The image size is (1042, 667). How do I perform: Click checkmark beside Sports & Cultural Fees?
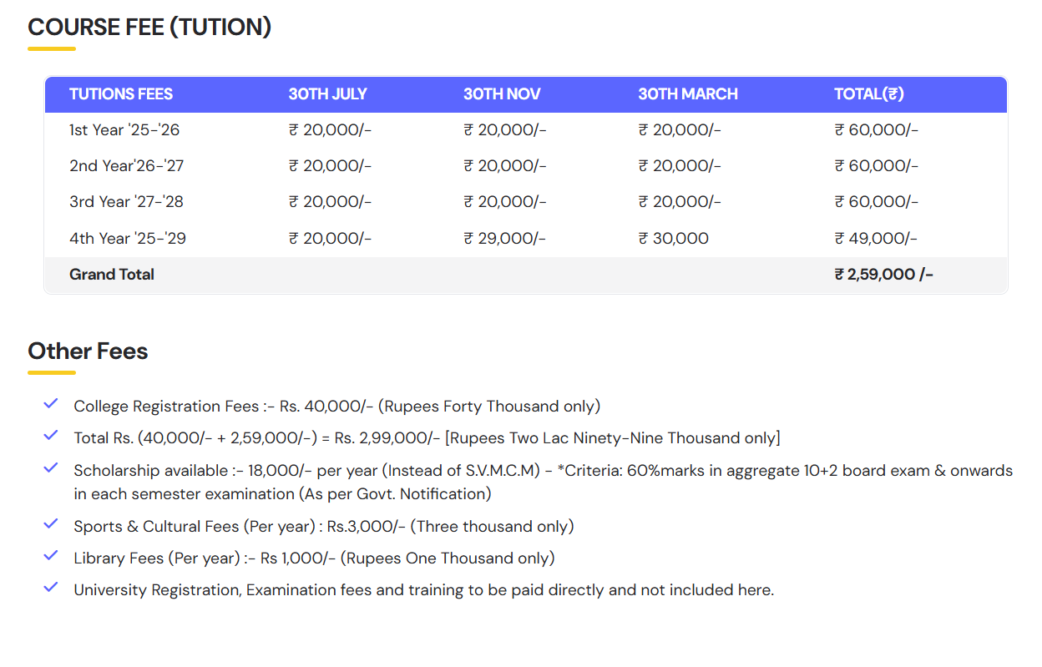tap(51, 524)
